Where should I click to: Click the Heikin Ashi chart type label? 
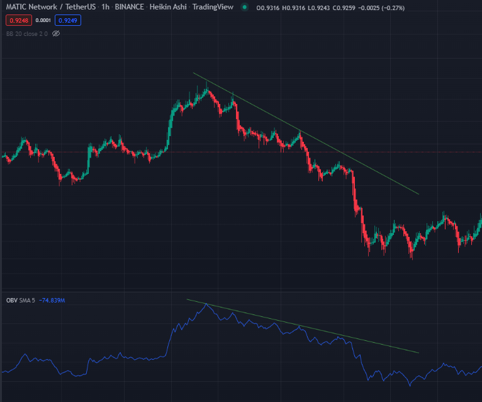pos(168,7)
